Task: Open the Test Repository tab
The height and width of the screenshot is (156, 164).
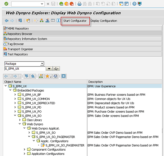Action: (82, 54)
